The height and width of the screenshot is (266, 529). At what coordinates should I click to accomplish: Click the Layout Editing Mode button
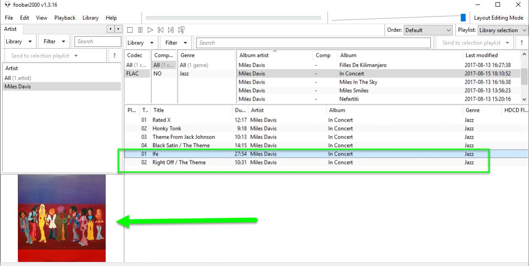click(x=498, y=18)
